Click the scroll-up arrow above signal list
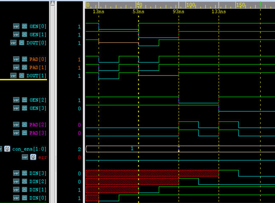Screen dimensions: 275x203 pos(53,4)
